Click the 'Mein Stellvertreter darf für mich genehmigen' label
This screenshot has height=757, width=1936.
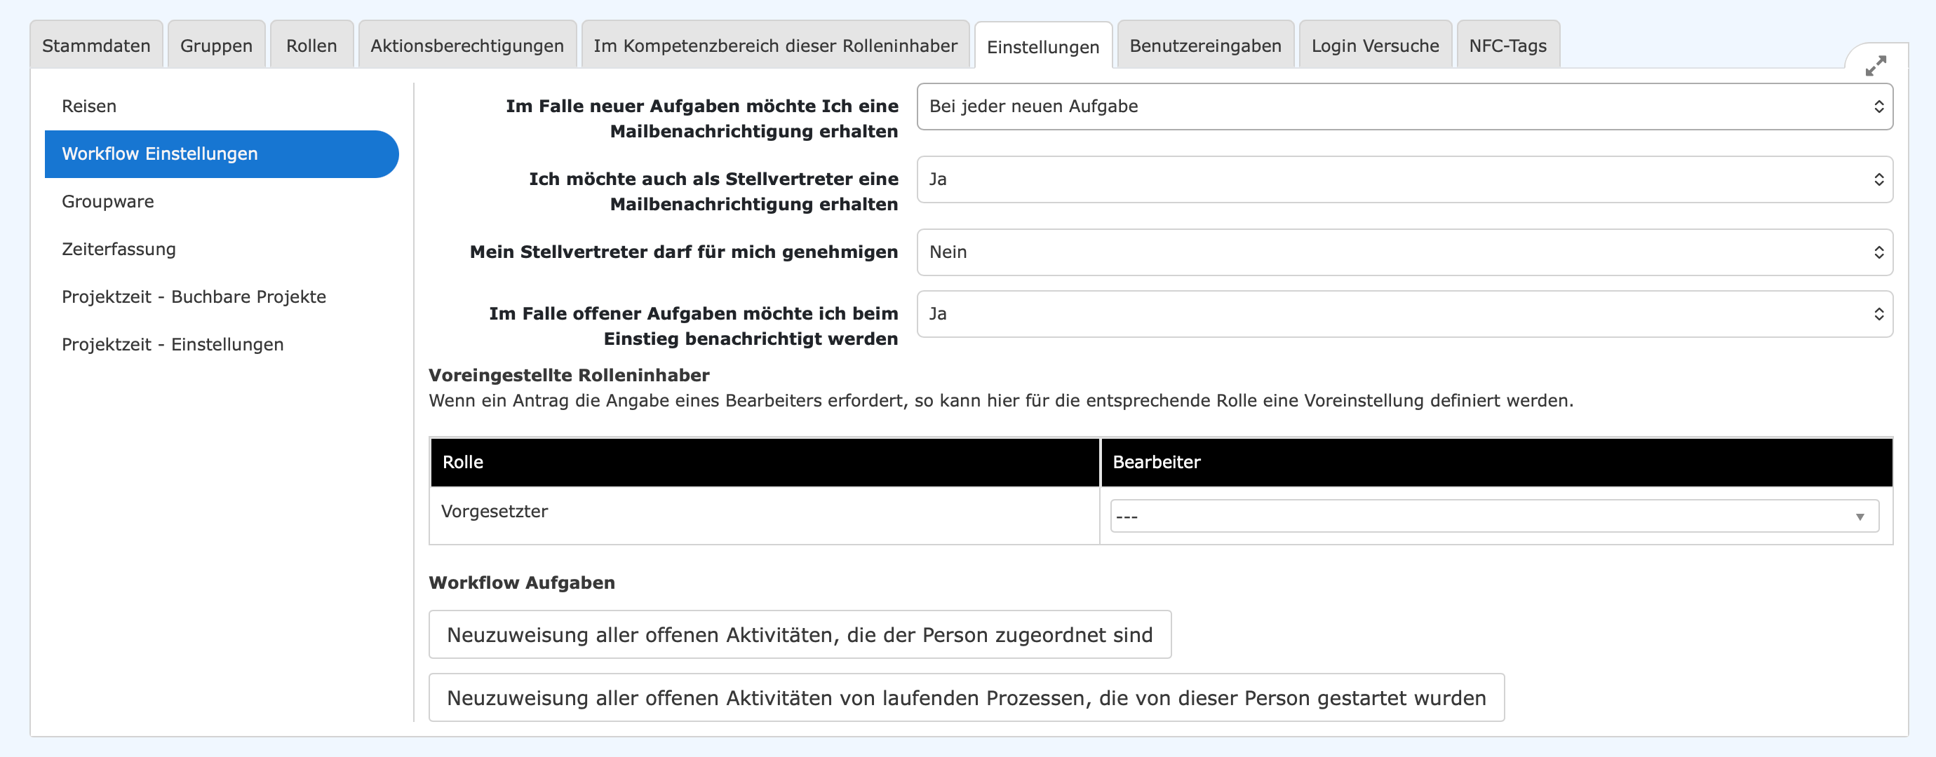point(683,252)
